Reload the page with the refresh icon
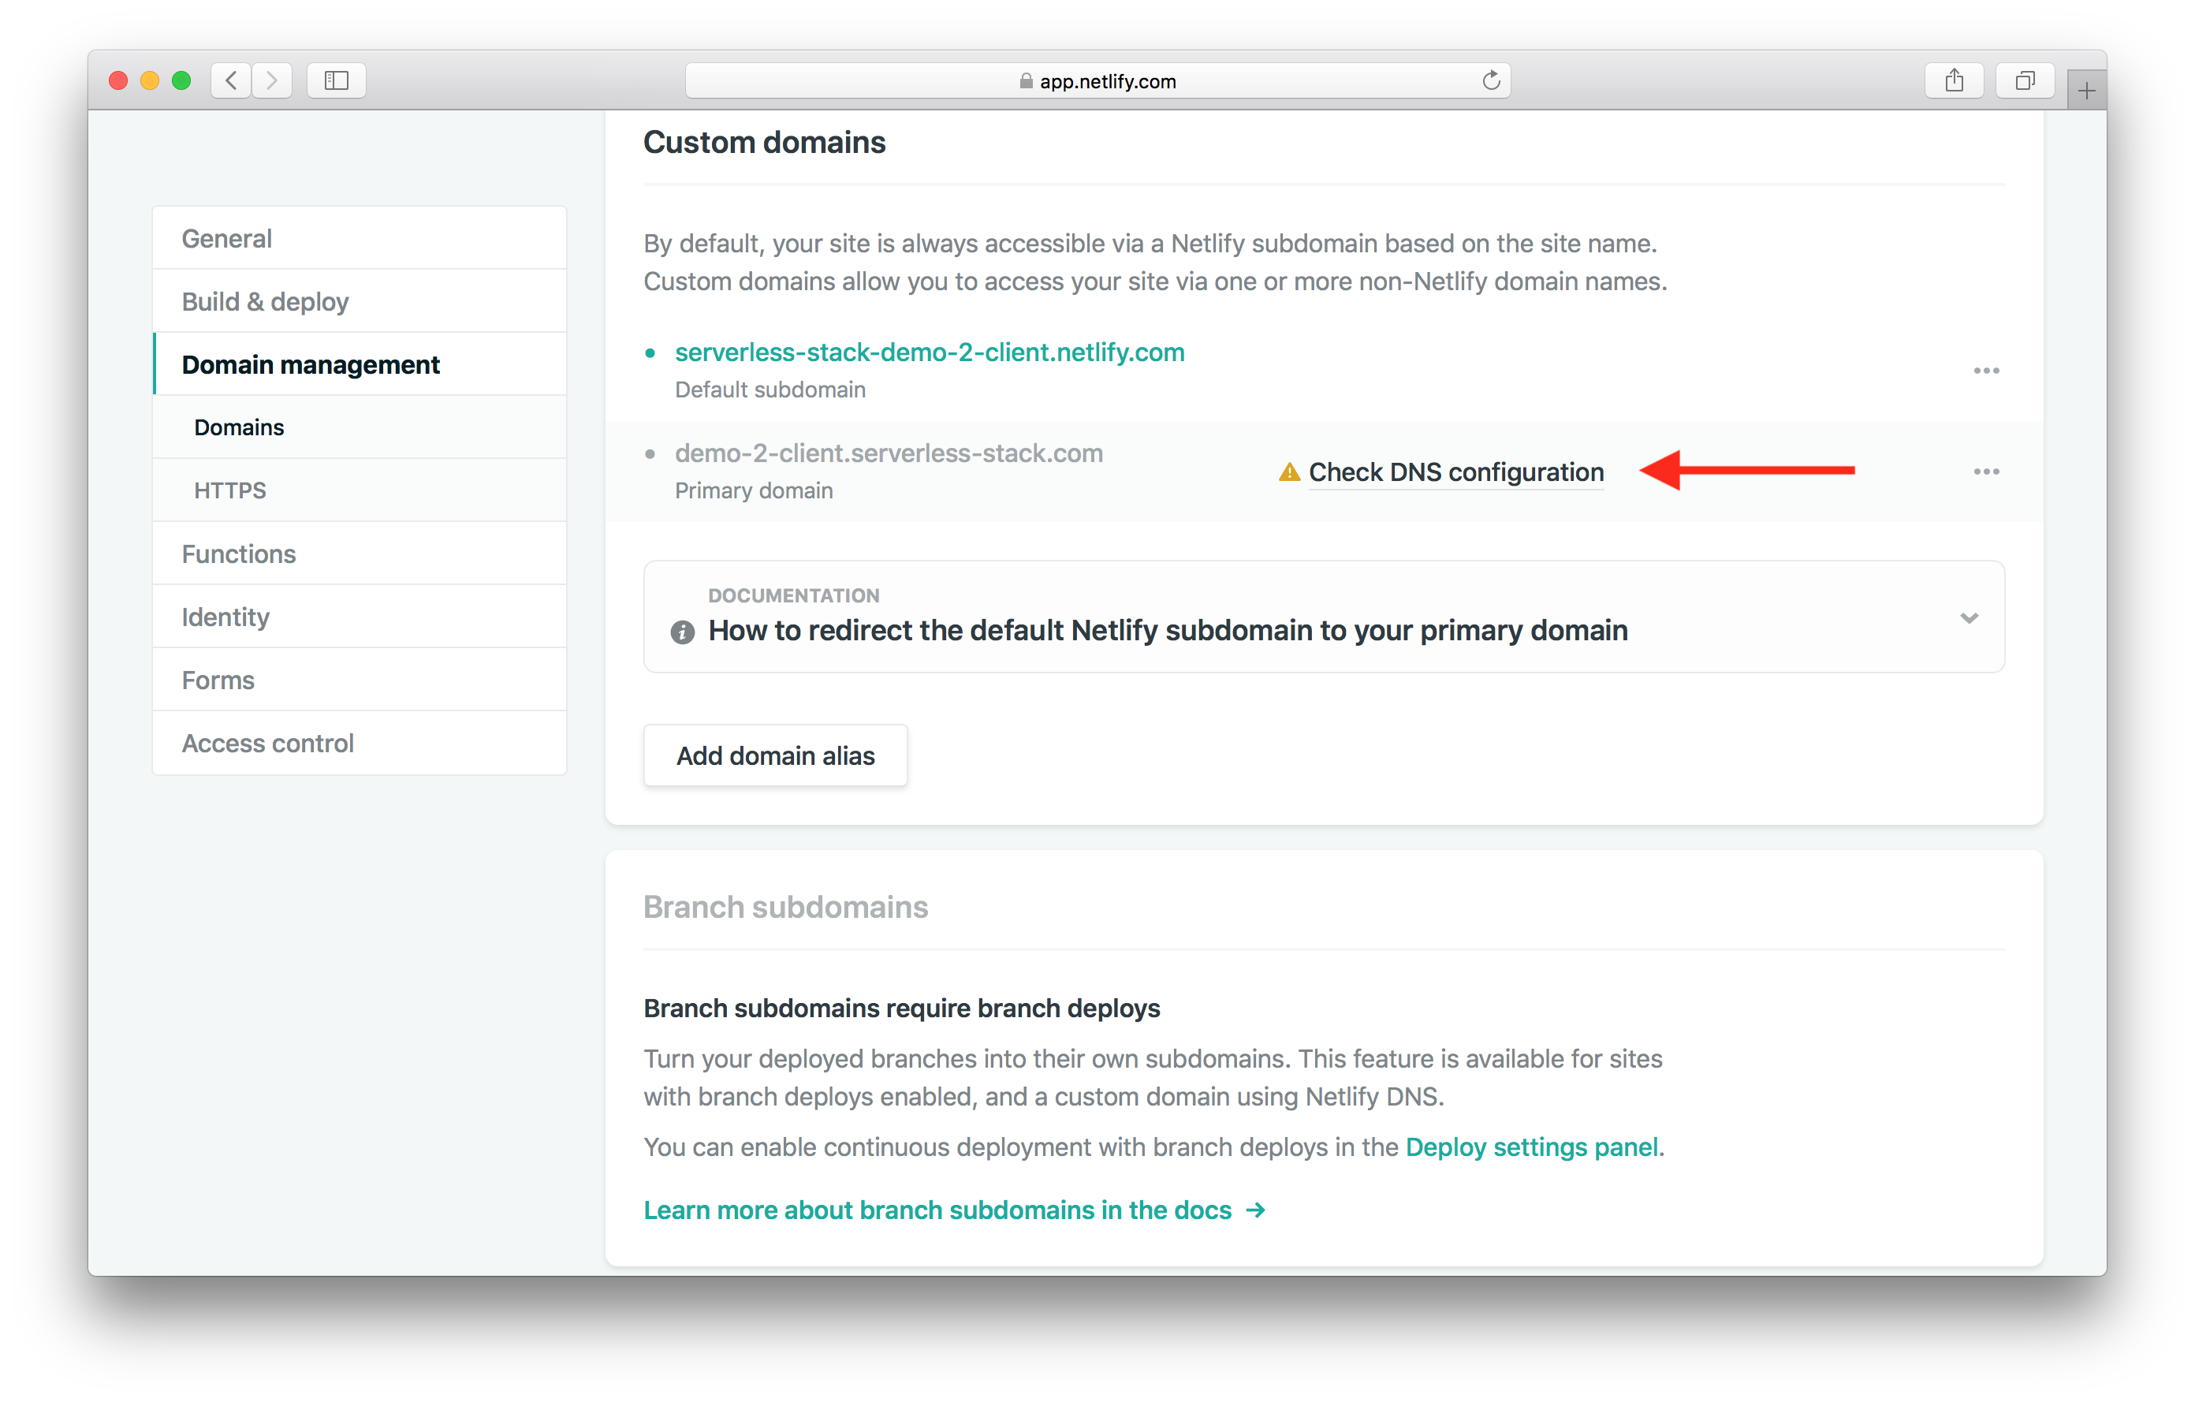This screenshot has width=2195, height=1402. click(1490, 81)
